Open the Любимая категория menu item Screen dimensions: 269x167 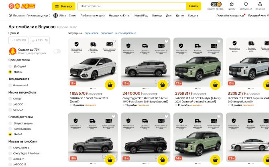coord(92,15)
